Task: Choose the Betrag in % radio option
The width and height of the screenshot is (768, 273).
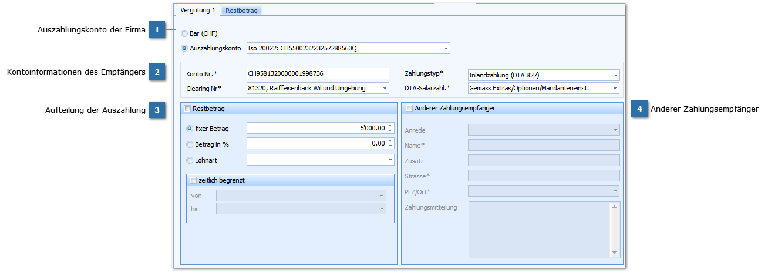Action: pyautogui.click(x=190, y=144)
